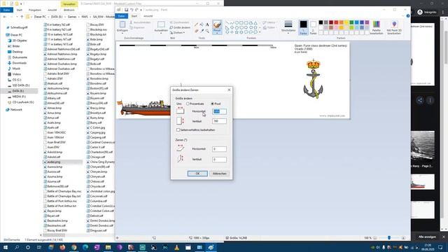The image size is (448, 252).
Task: Expand the Einfügen dropdown arrow
Action: 122,33
